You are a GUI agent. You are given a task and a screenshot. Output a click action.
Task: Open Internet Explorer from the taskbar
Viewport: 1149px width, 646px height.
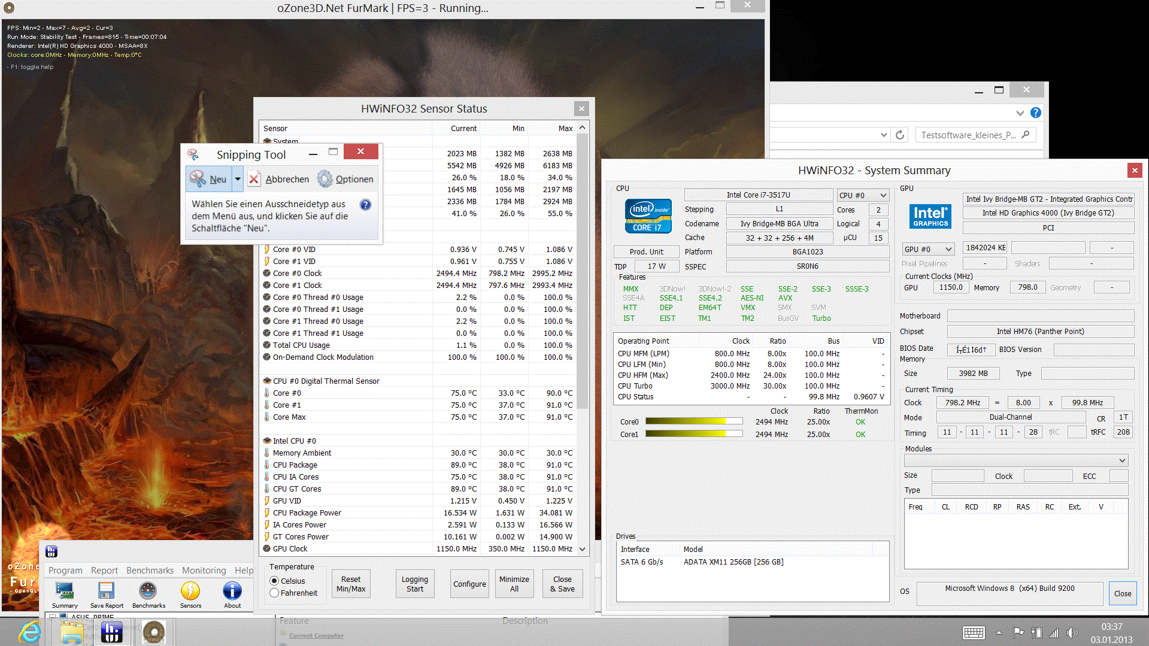pos(30,632)
